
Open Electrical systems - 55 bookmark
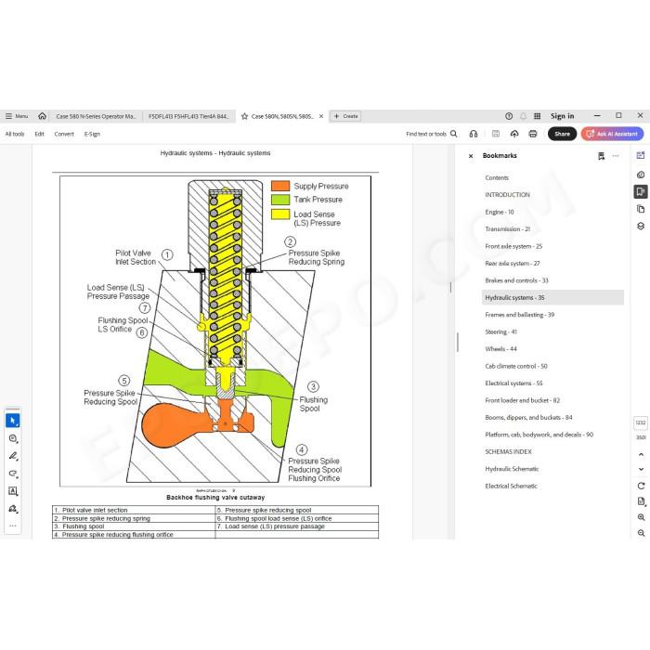513,383
